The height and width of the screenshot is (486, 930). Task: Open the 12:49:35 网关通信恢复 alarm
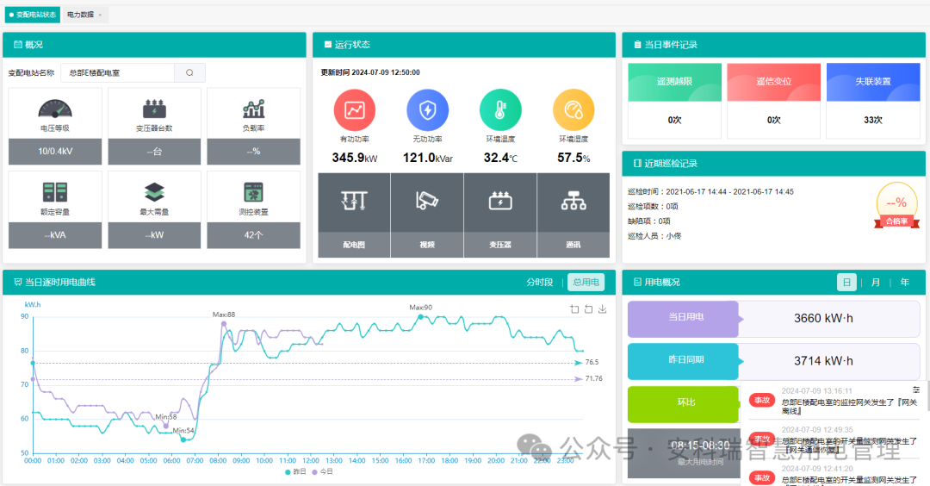[834, 440]
